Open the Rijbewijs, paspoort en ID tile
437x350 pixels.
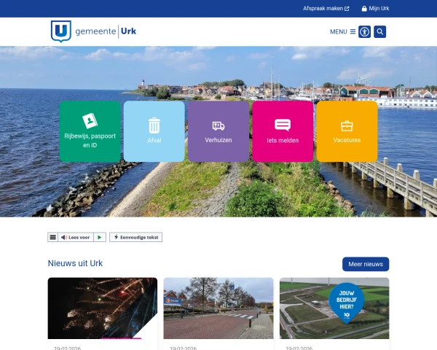click(90, 131)
